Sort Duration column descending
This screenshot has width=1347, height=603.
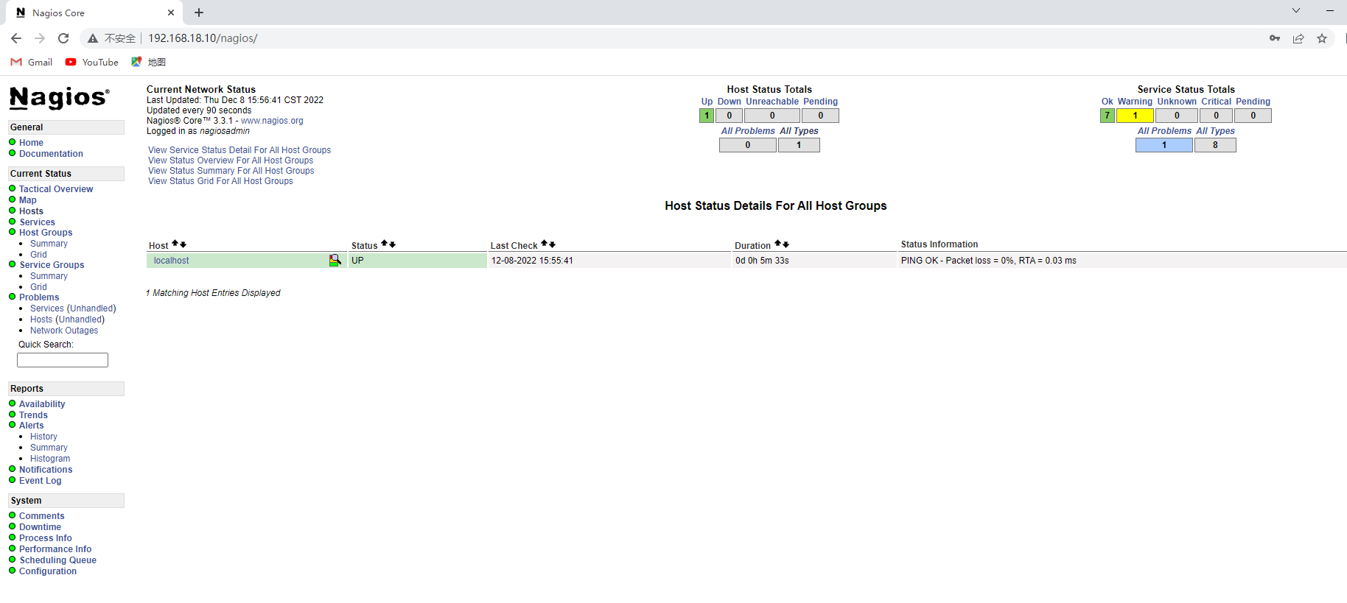(786, 244)
